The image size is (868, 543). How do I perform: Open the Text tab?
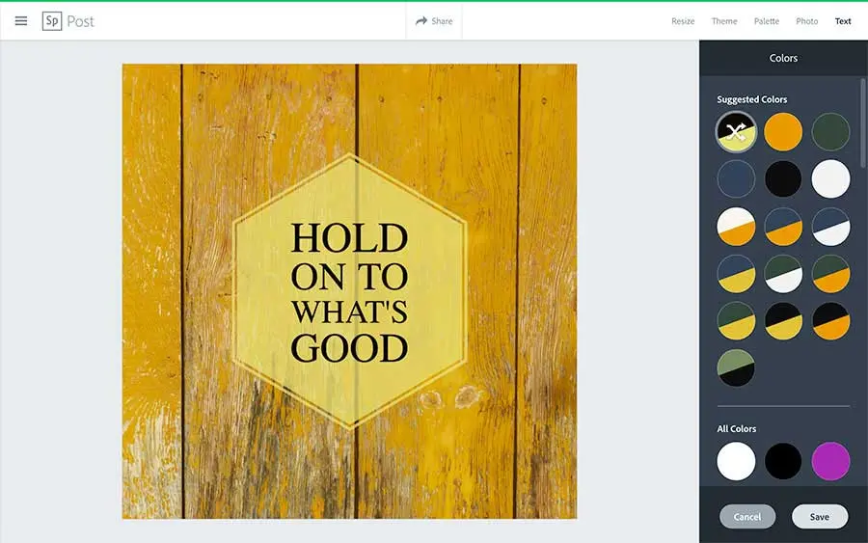coord(843,21)
